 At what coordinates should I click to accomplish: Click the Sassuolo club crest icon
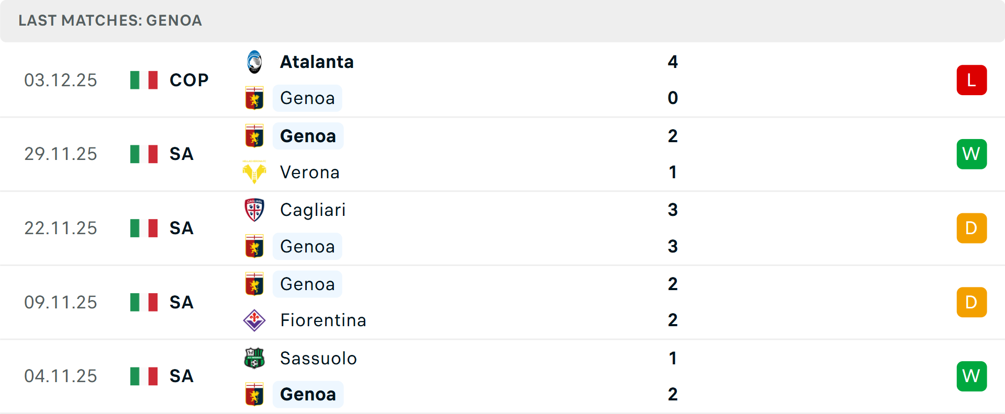tap(254, 358)
